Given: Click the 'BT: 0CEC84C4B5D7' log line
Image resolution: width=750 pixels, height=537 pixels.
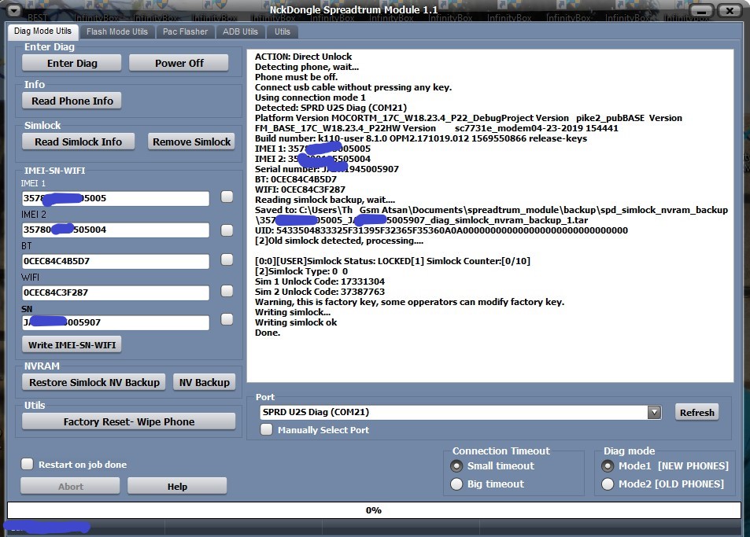Looking at the screenshot, I should pos(296,179).
